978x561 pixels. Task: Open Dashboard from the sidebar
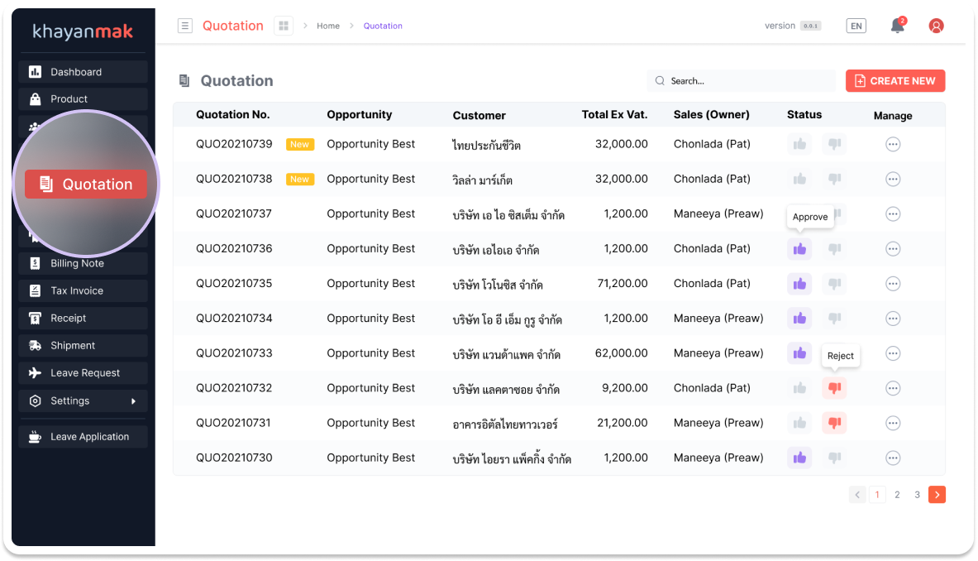tap(83, 72)
